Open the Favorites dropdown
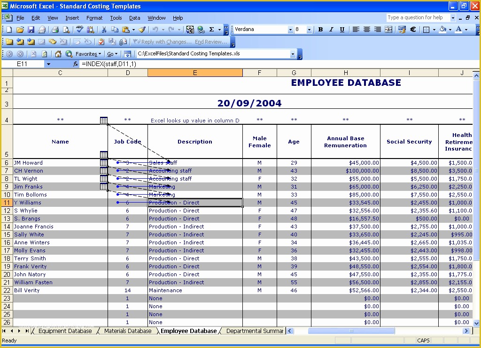This screenshot has width=481, height=348. [87, 53]
